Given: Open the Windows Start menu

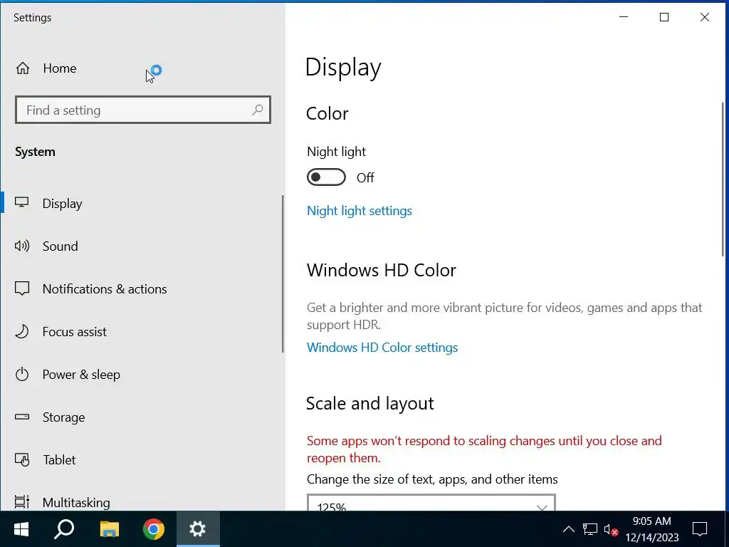Looking at the screenshot, I should pyautogui.click(x=21, y=529).
